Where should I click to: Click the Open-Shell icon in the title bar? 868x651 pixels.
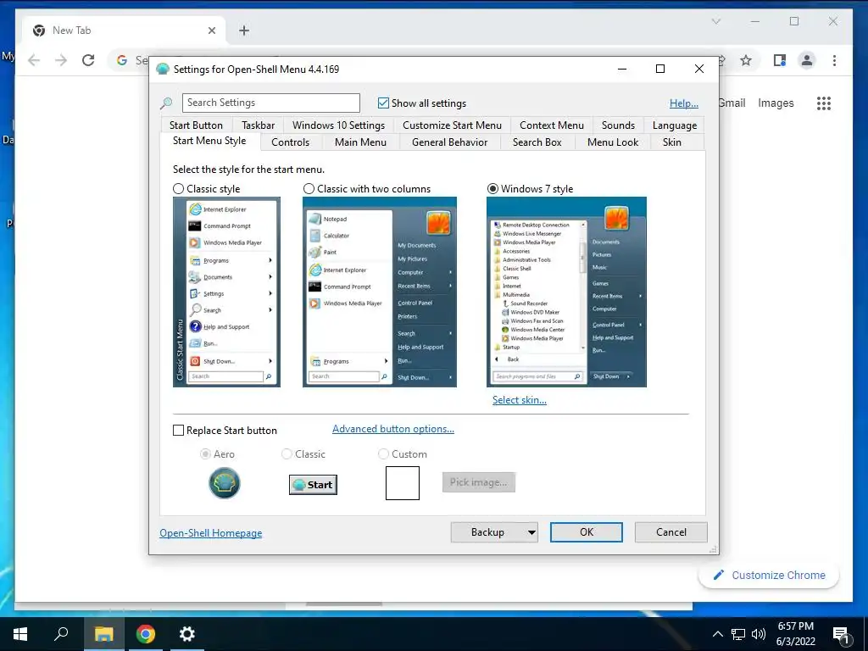coord(162,70)
